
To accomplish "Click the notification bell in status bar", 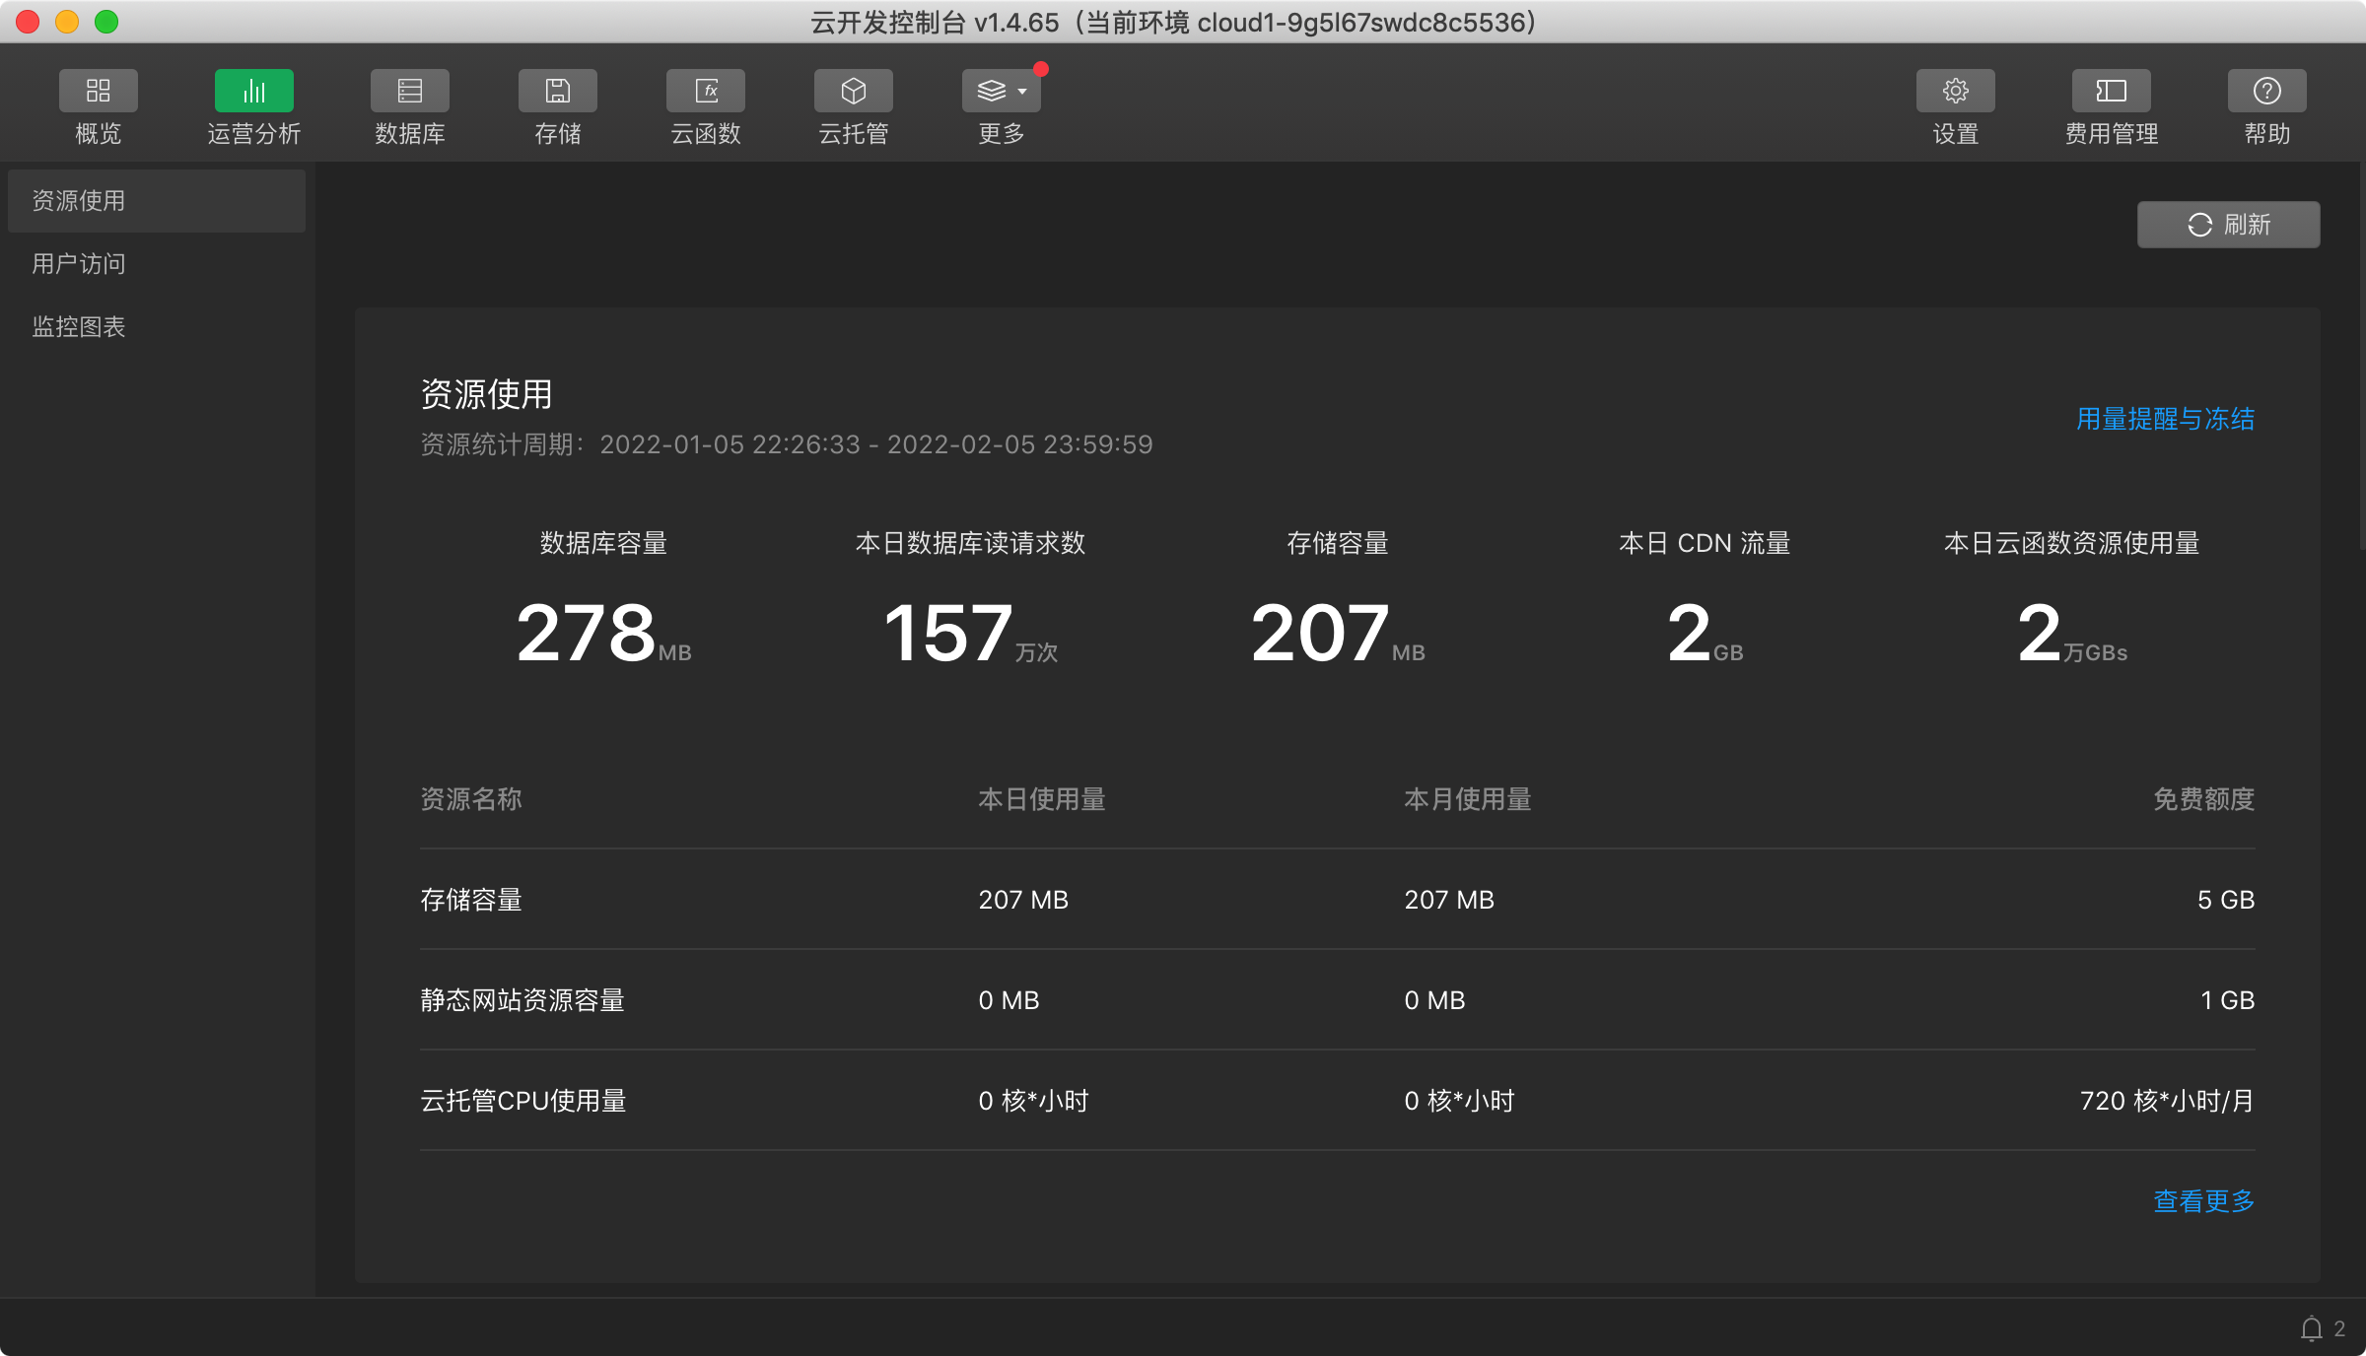I will pyautogui.click(x=2311, y=1328).
